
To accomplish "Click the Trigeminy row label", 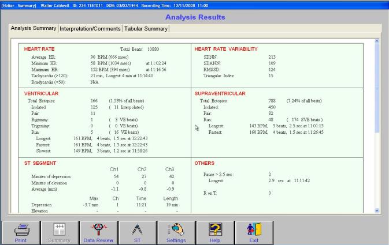I will 40,126.
